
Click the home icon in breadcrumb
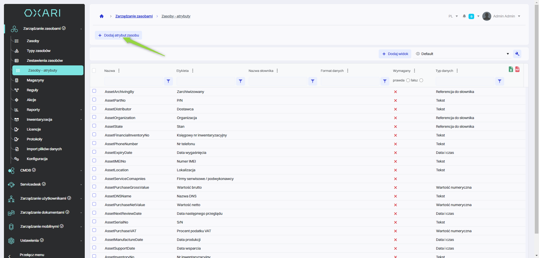click(x=102, y=16)
